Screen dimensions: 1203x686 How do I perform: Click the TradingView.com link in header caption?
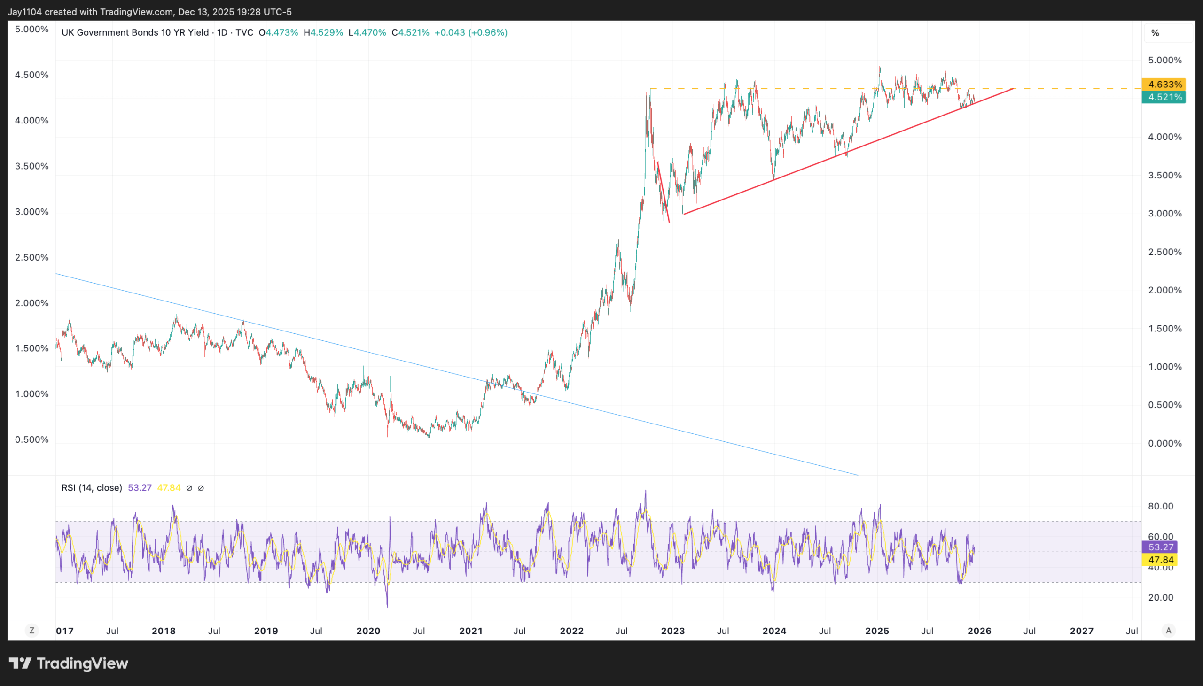point(137,12)
